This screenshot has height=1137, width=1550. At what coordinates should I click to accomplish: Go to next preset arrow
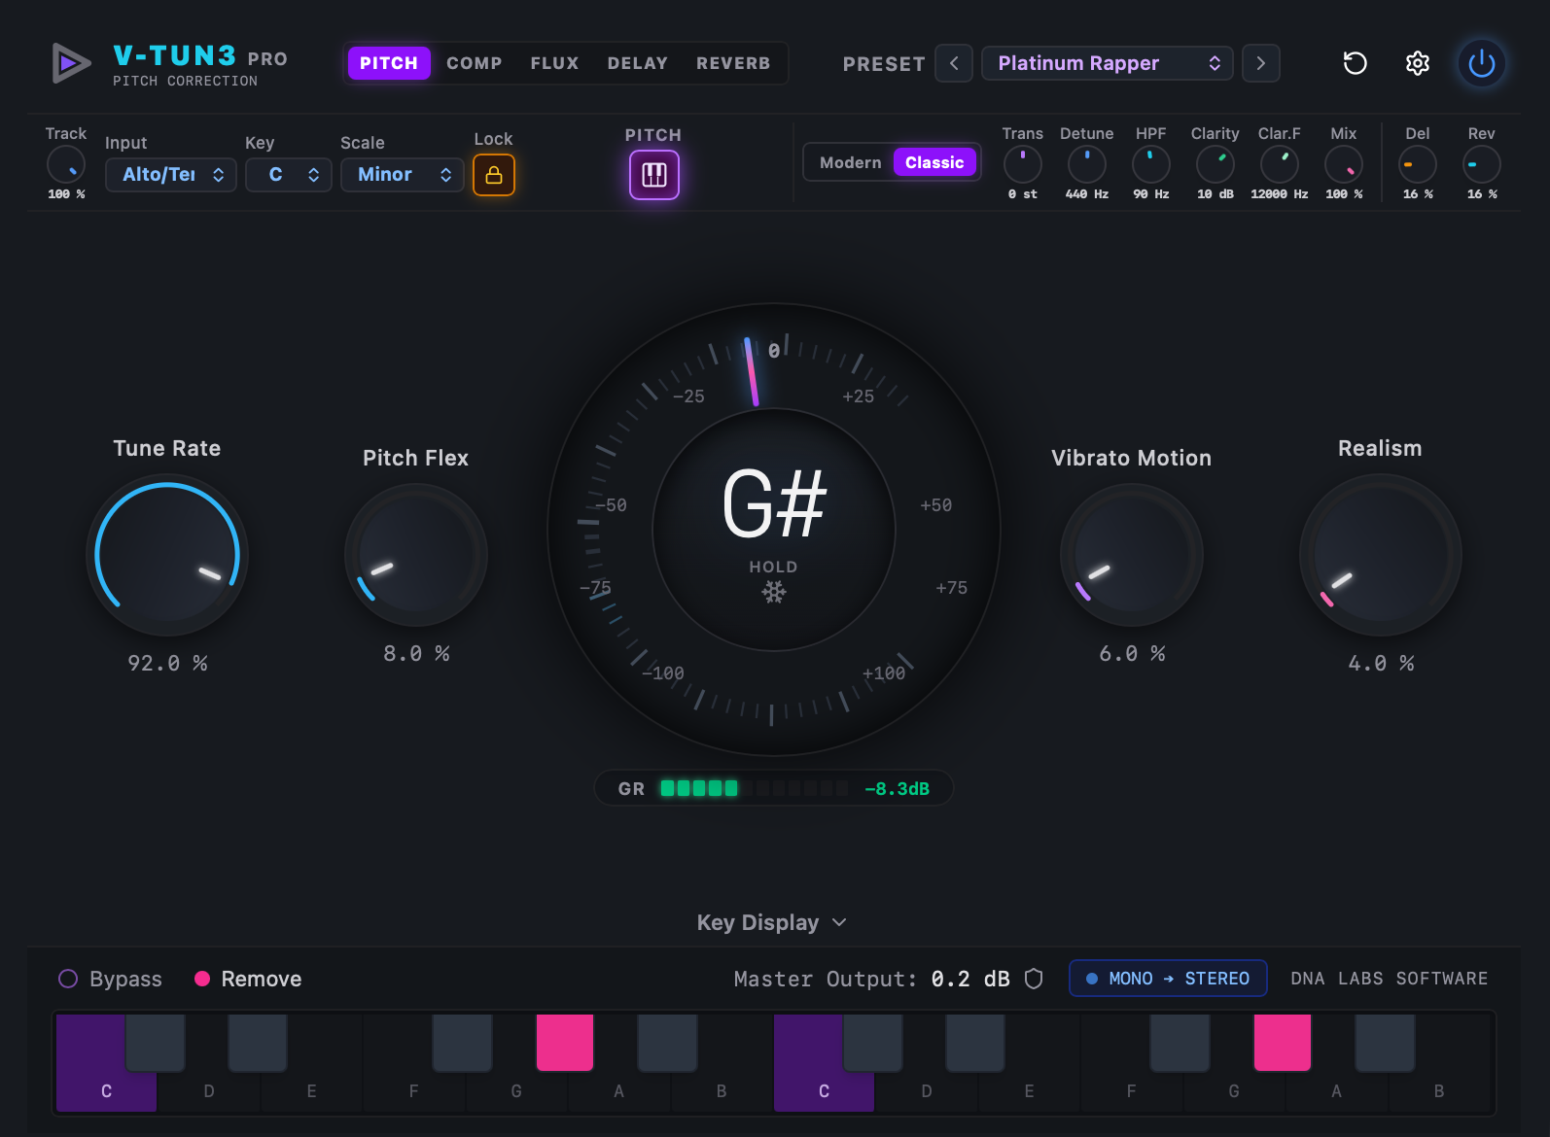[1261, 63]
